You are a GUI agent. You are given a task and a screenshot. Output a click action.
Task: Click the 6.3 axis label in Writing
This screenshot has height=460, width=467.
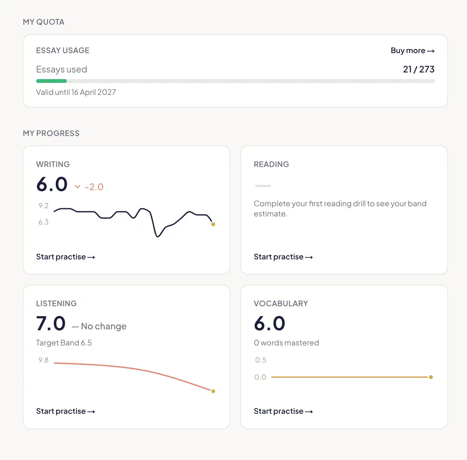44,222
